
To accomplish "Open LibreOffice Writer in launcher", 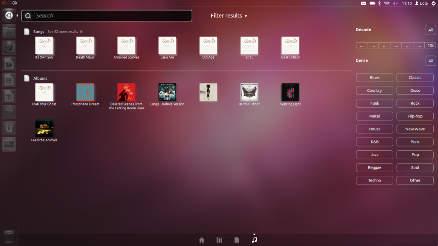I will click(9, 64).
